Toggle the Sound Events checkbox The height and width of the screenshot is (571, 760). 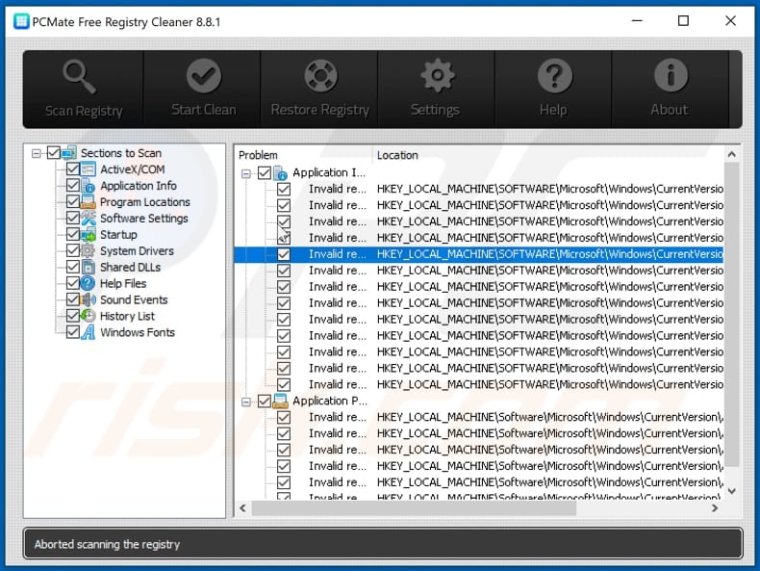[x=73, y=299]
